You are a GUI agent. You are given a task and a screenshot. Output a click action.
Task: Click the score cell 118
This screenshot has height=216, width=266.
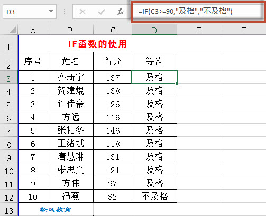click(113, 143)
